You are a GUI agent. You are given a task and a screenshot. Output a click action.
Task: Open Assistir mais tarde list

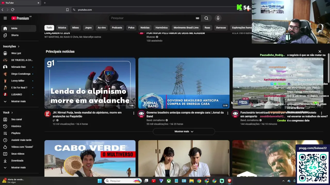point(19,140)
